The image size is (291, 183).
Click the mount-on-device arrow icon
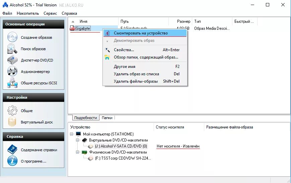(107, 33)
